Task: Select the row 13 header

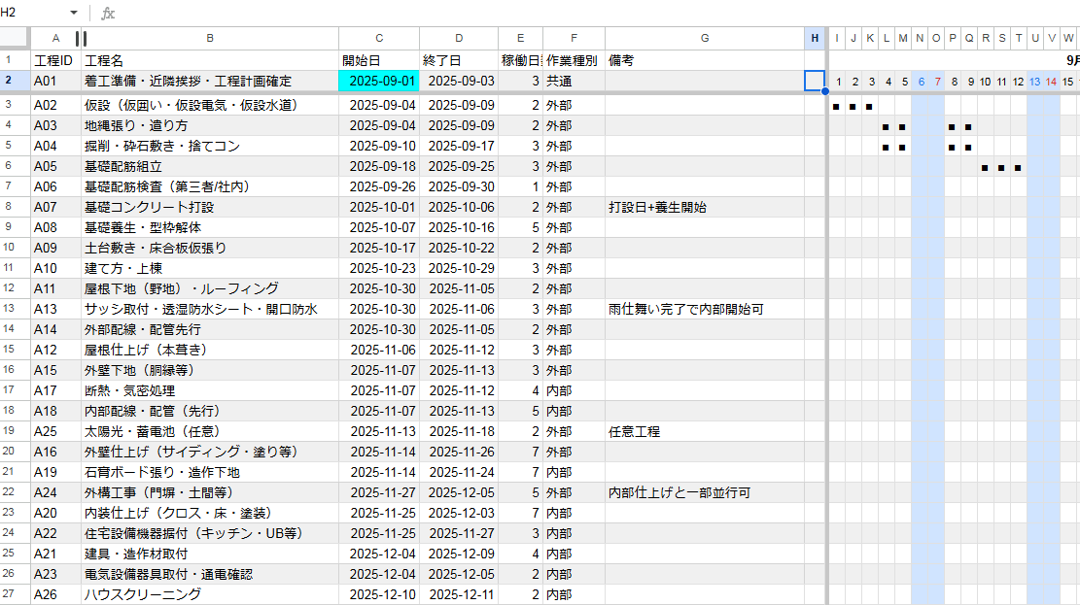Action: (x=16, y=309)
